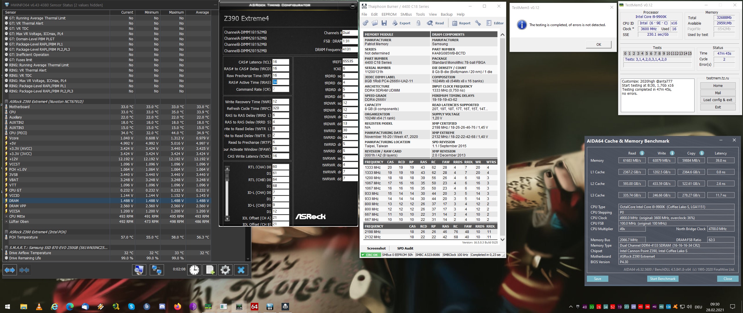Click Load config & exit button
This screenshot has height=313, width=743.
click(x=718, y=100)
